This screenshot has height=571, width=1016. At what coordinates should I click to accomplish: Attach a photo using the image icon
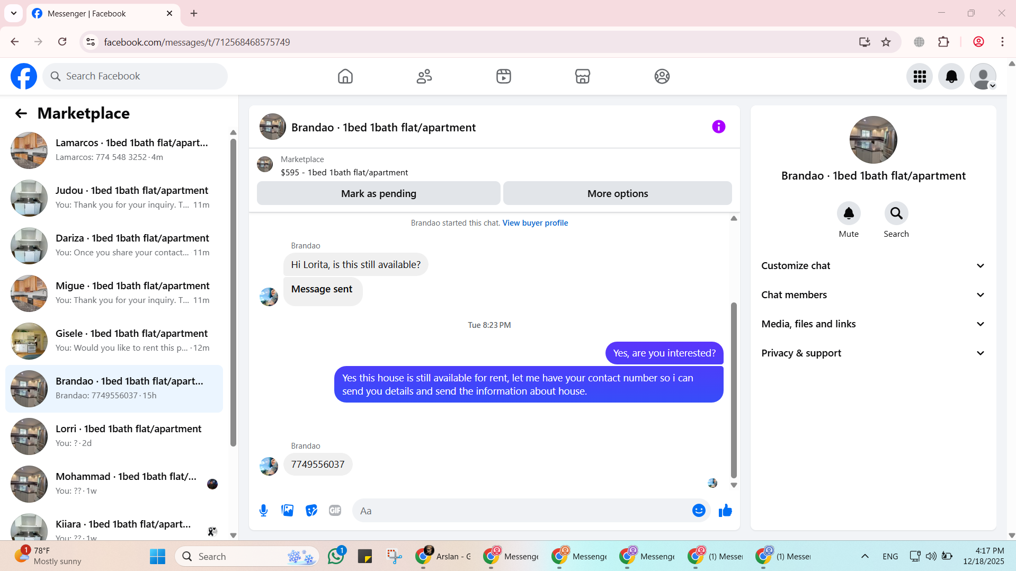tap(287, 511)
